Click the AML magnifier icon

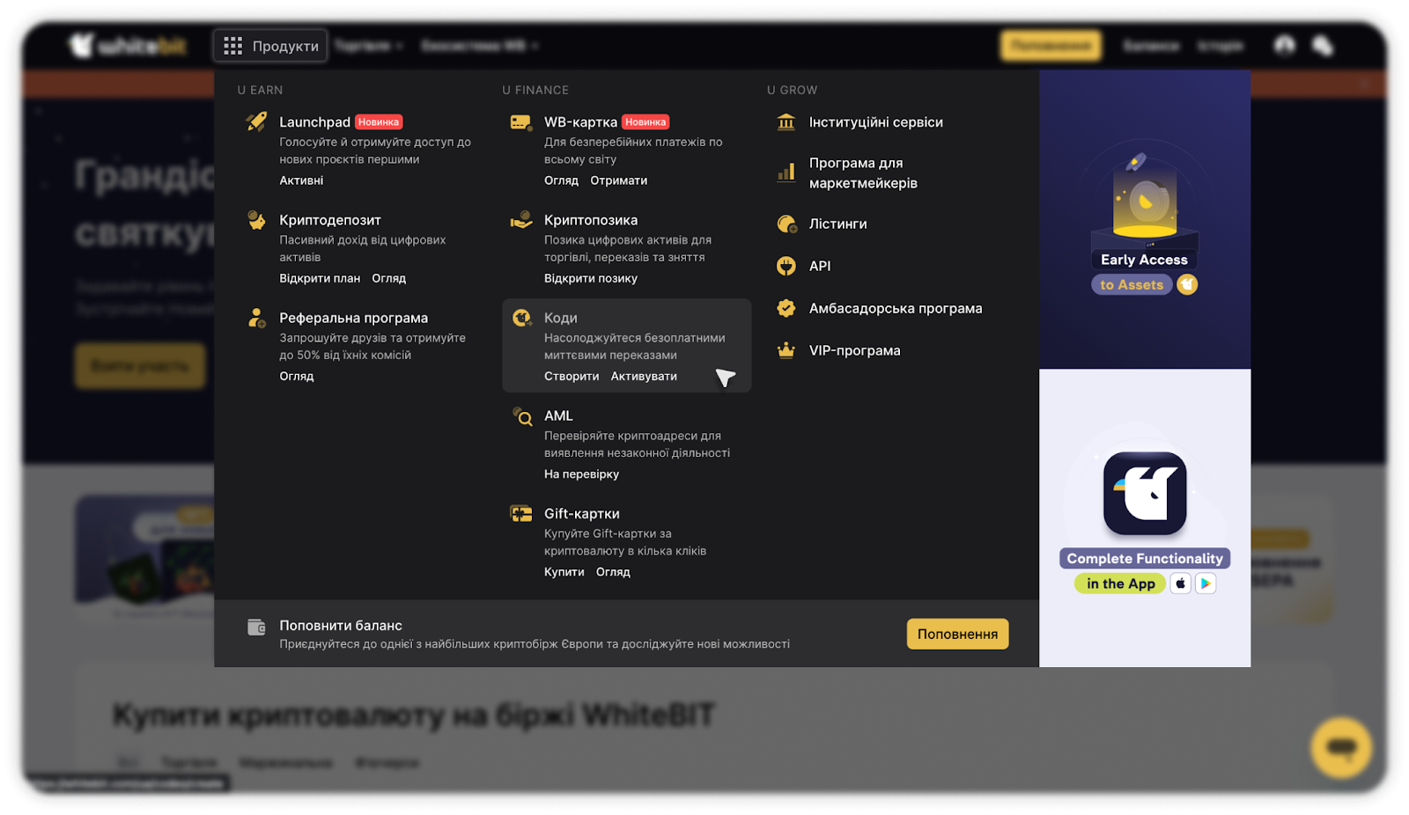[522, 416]
